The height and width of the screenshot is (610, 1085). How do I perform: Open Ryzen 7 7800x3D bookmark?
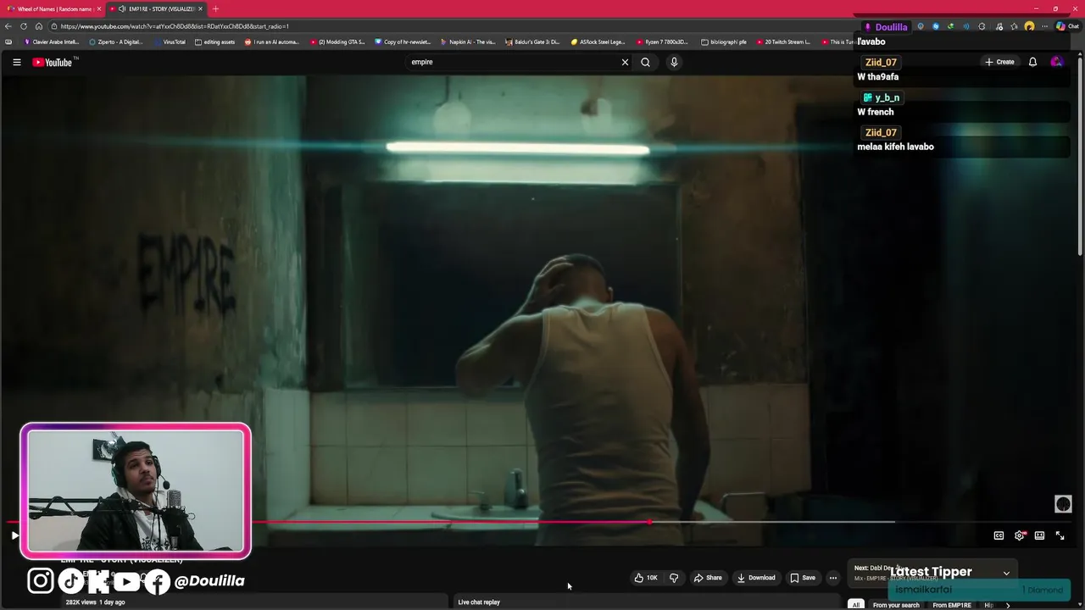(662, 42)
